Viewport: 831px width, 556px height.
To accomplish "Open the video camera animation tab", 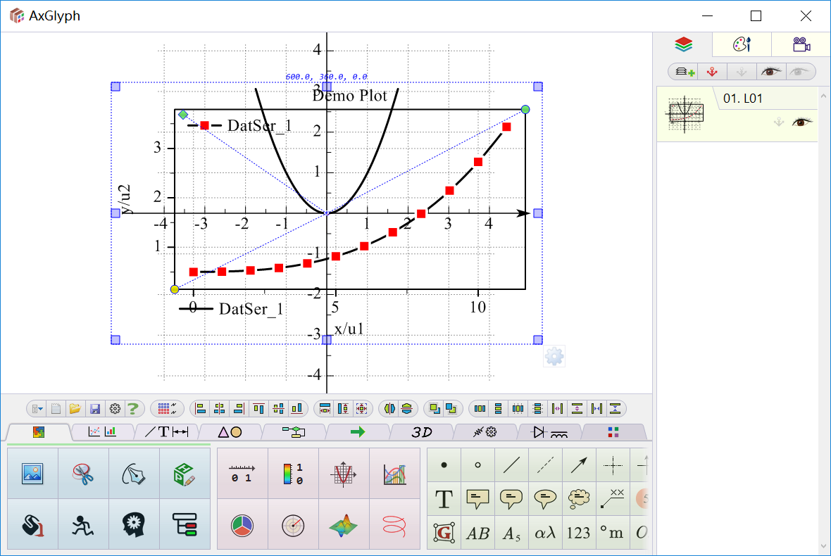I will pos(801,44).
